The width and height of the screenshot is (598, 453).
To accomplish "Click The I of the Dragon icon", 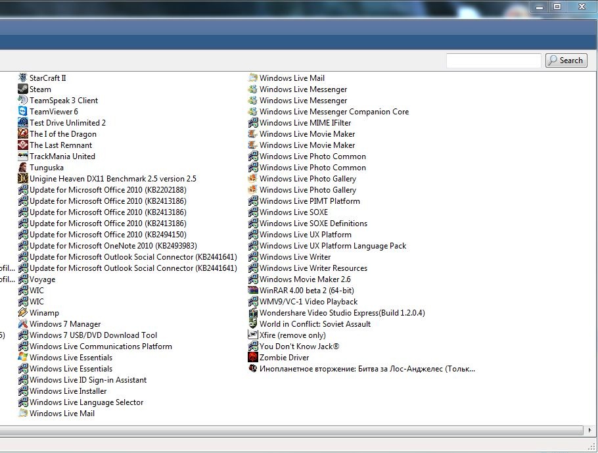I will pos(23,133).
